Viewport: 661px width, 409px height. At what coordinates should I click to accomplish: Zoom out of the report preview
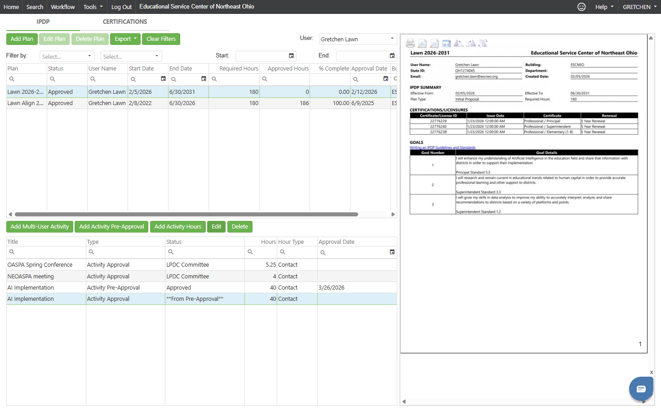pos(434,44)
